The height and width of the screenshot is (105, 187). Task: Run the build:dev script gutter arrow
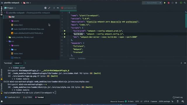[65, 34]
